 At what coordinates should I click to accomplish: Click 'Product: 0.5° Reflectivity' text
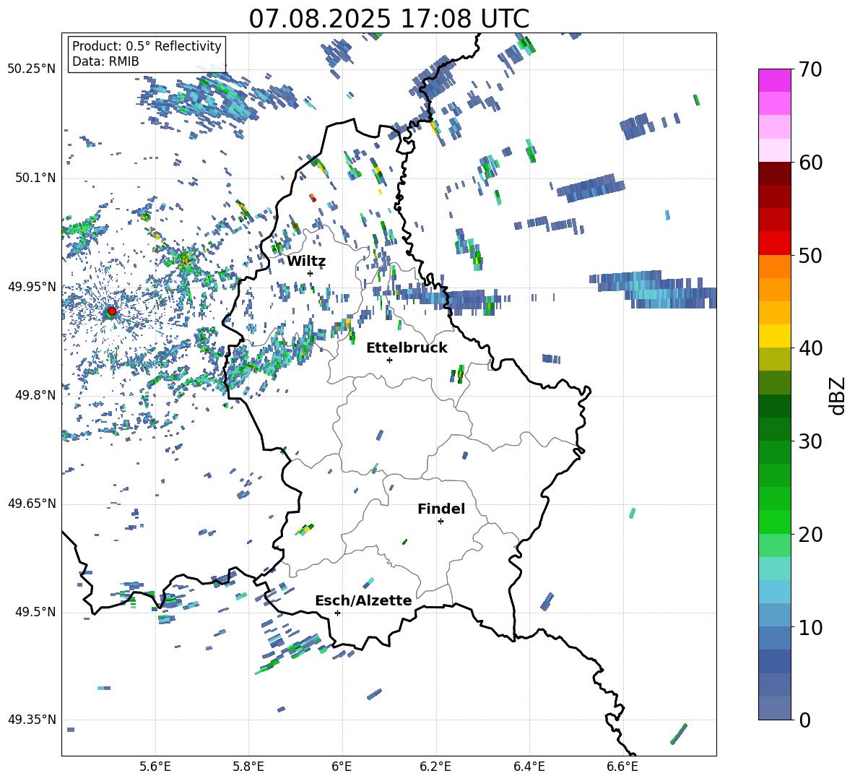coord(147,46)
